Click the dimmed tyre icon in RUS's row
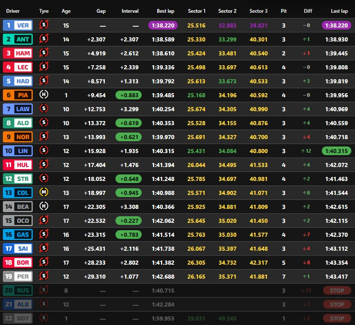This screenshot has height=325, width=355. [x=44, y=290]
